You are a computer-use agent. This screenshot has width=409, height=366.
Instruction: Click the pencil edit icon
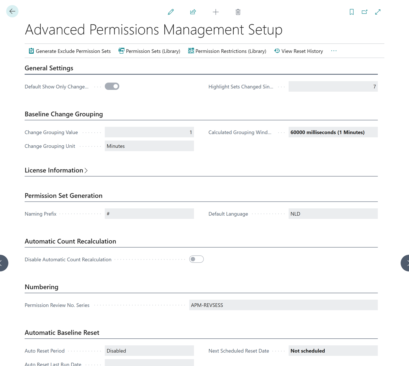click(x=171, y=12)
